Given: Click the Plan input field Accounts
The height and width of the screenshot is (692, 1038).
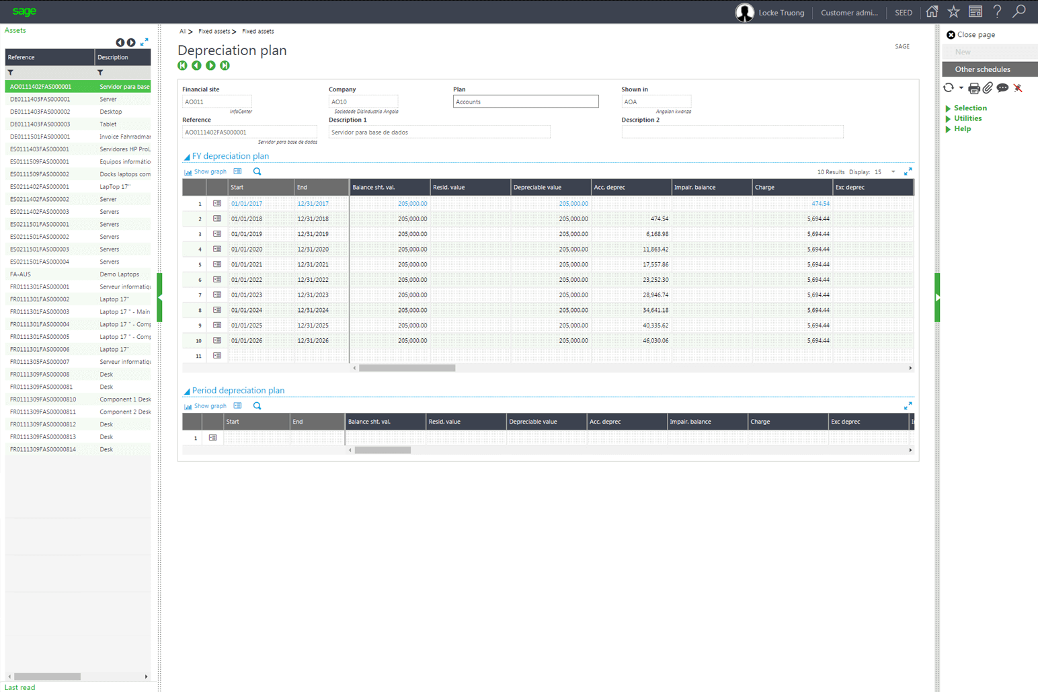Looking at the screenshot, I should (526, 102).
